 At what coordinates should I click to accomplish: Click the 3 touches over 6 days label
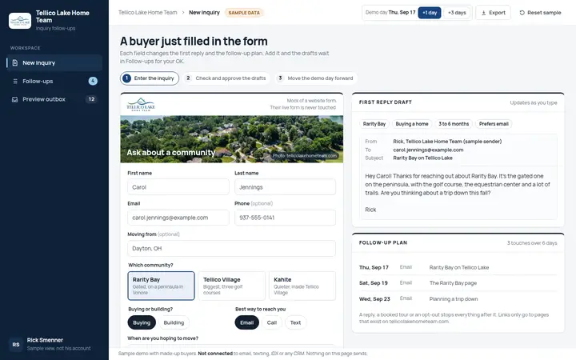(532, 243)
